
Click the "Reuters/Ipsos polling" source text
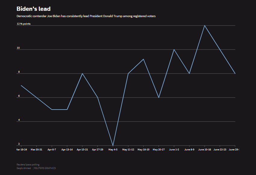tap(28, 165)
